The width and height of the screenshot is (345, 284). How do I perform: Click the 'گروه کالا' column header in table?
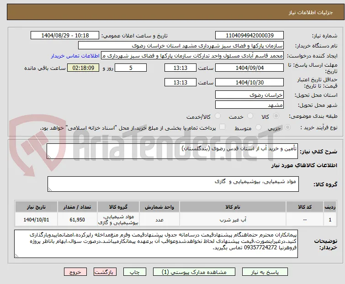point(118,207)
